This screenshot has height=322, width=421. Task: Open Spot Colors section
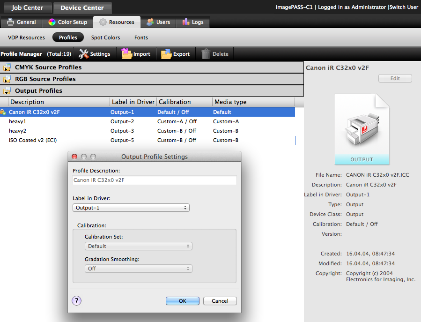pyautogui.click(x=105, y=37)
